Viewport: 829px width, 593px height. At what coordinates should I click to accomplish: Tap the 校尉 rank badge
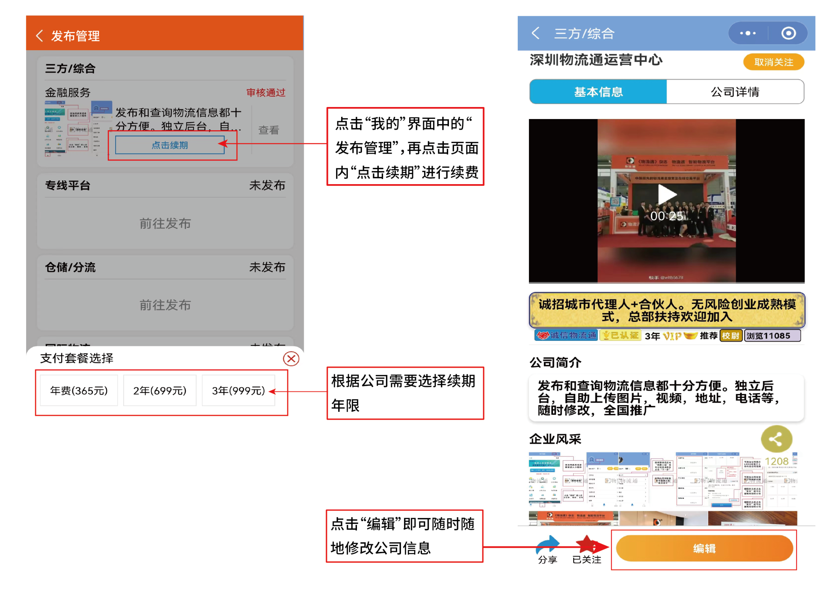(731, 335)
